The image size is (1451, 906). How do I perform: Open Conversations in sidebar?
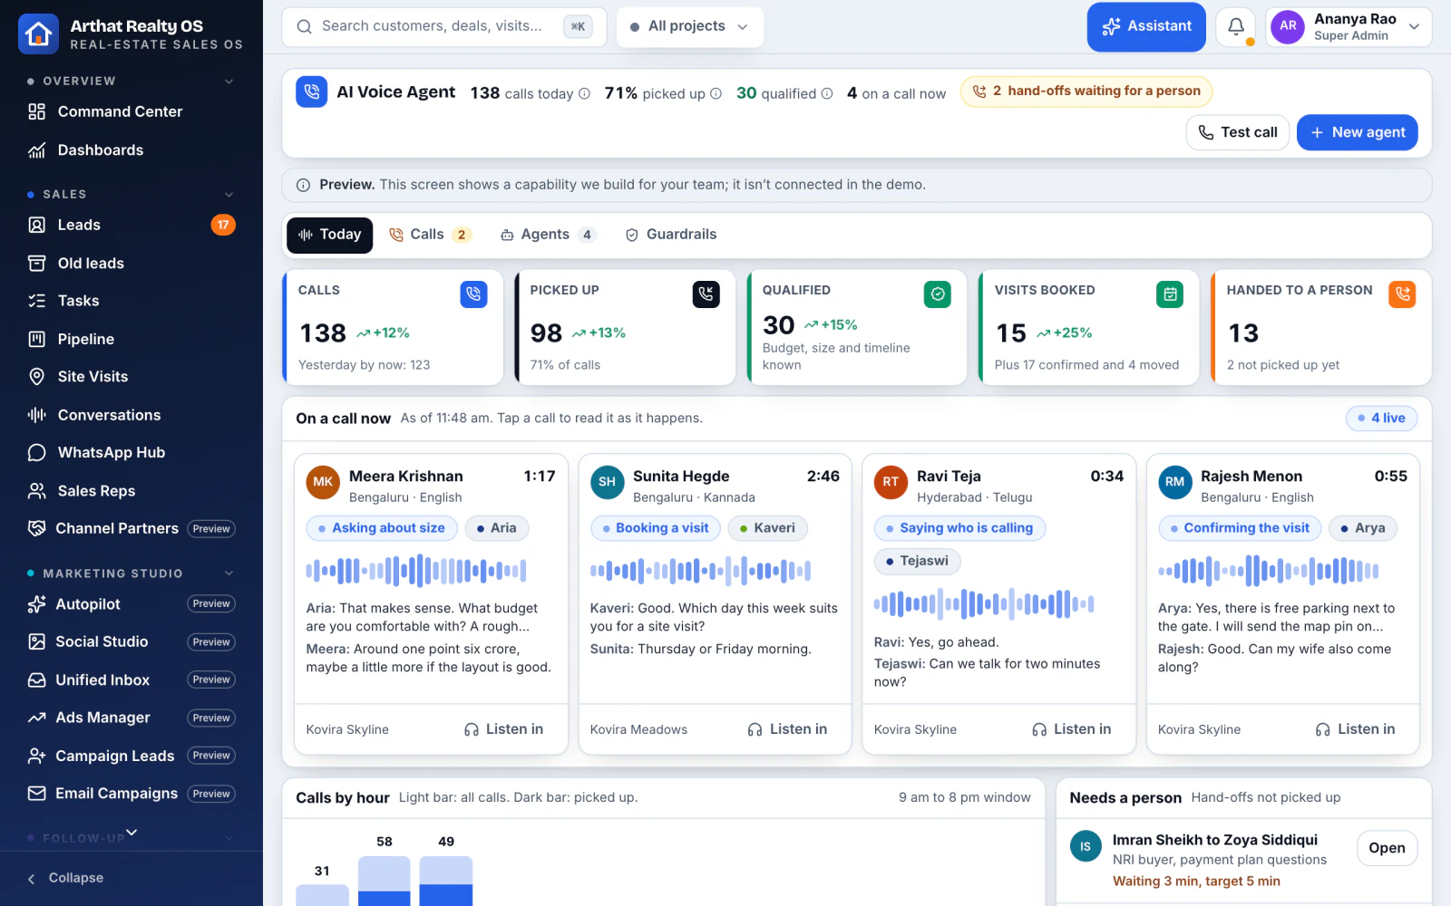[x=131, y=415]
